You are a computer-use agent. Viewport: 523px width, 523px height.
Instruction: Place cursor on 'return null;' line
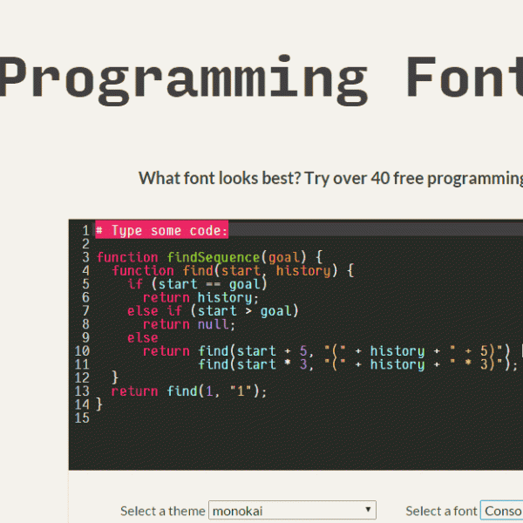tap(189, 324)
